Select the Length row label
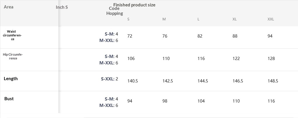The image size is (298, 118). point(11,79)
